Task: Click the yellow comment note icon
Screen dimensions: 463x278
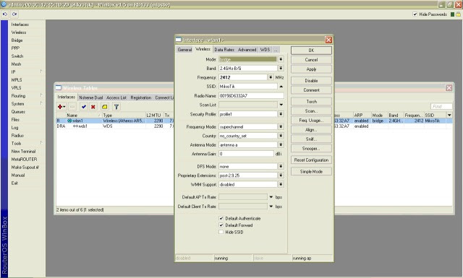Action: click(x=105, y=107)
